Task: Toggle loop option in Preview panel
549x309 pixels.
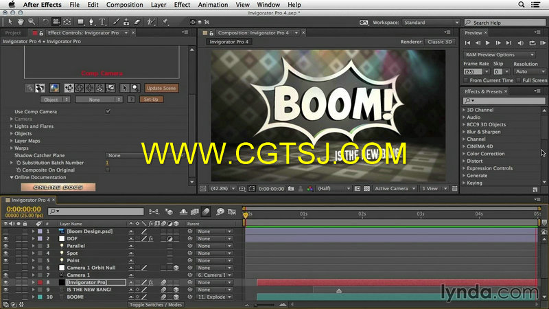Action: pyautogui.click(x=533, y=43)
